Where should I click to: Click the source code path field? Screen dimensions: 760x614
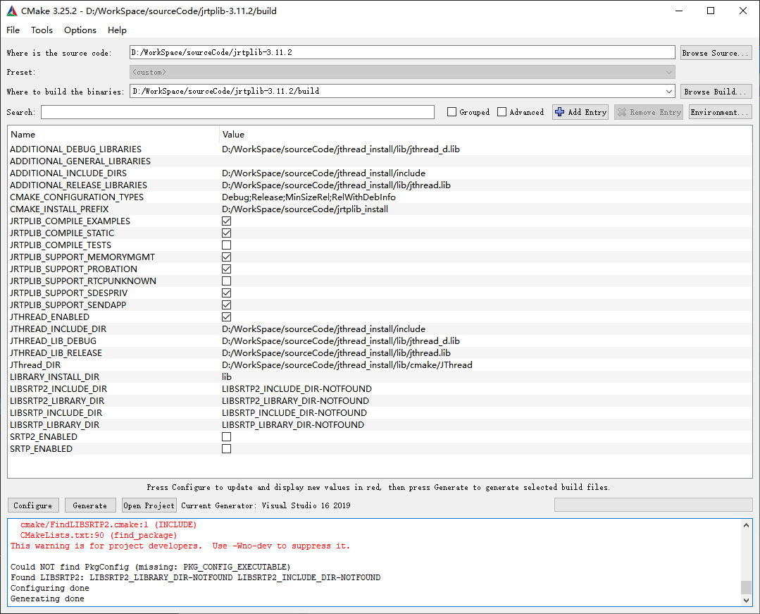coord(402,52)
